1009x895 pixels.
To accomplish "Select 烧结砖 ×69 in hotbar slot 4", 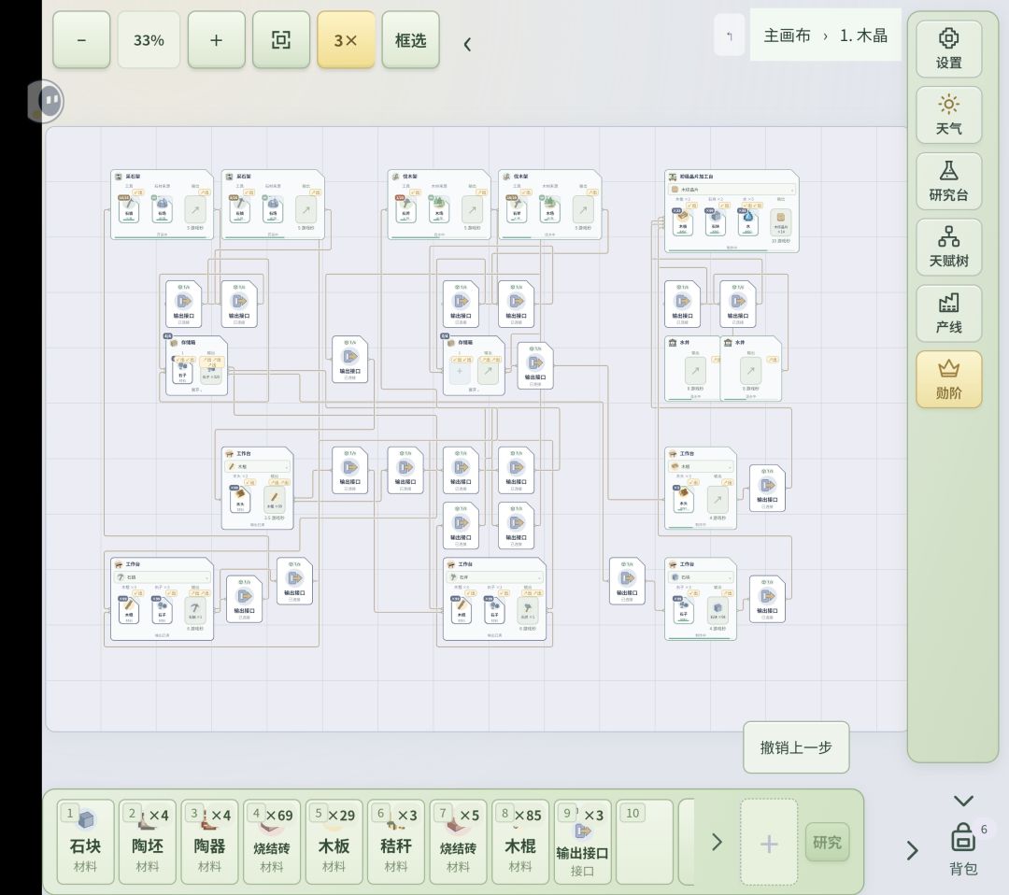I will [x=272, y=842].
